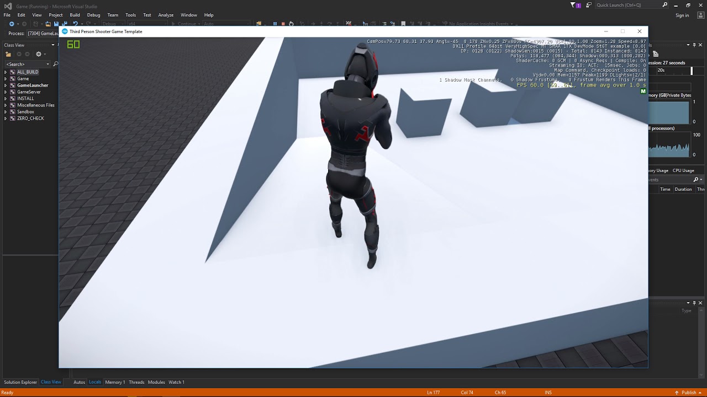Switch to the Memory 1 tab
707x397 pixels.
click(x=115, y=382)
